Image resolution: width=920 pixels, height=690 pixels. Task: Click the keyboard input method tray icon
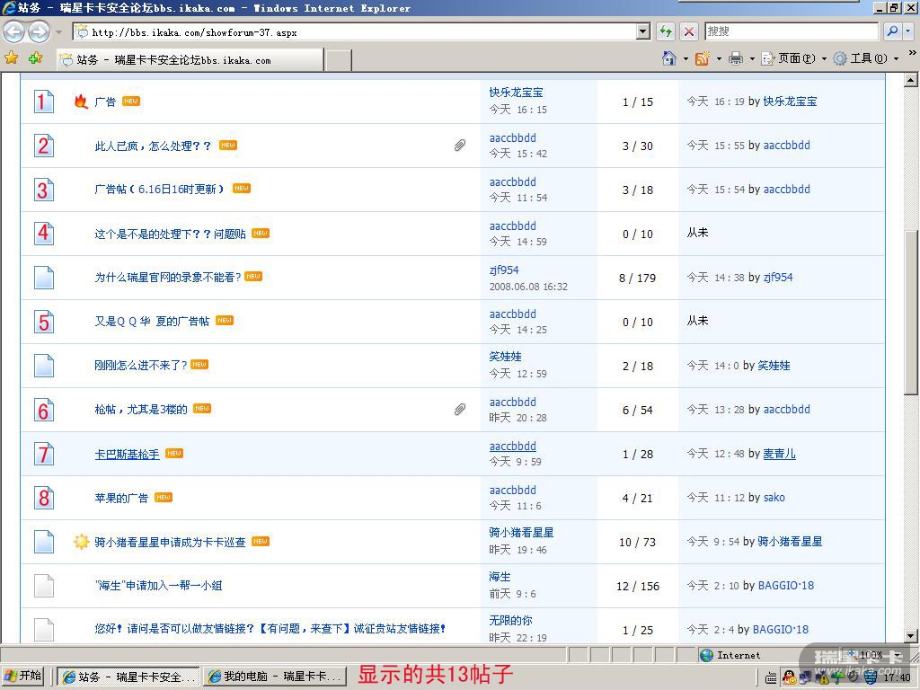(772, 677)
